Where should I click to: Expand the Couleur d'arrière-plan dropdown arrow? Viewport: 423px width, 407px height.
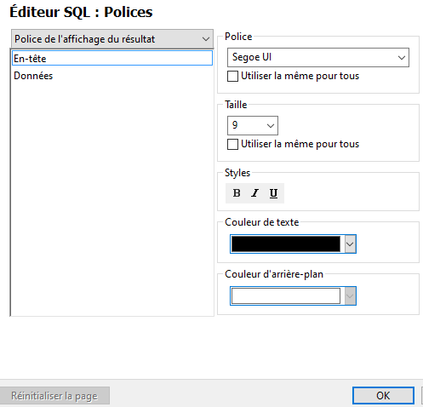click(x=350, y=296)
